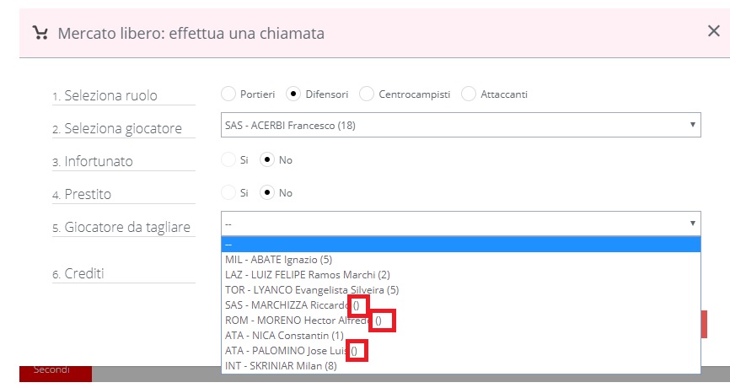730x388 pixels.
Task: Set Prestito to No
Action: click(x=267, y=192)
